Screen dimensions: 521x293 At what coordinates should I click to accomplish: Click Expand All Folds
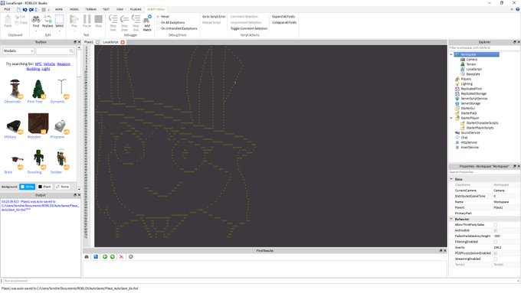(283, 17)
